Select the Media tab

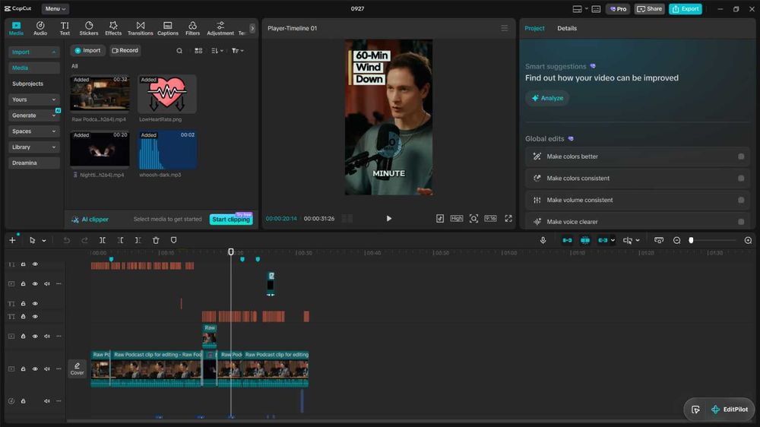click(16, 28)
